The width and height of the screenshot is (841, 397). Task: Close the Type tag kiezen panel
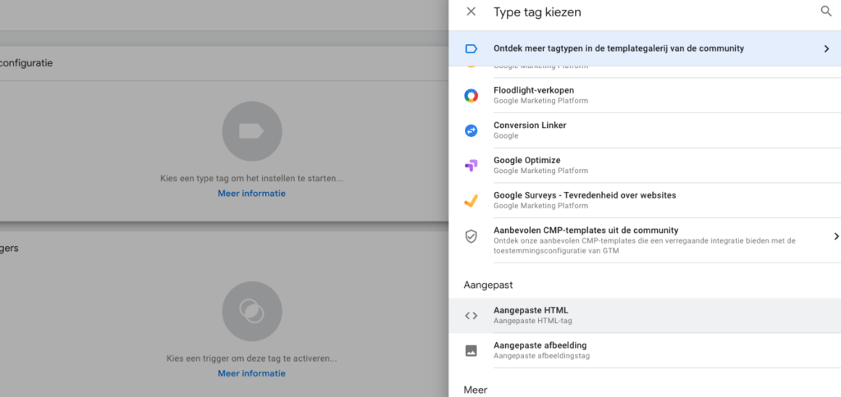click(x=471, y=11)
